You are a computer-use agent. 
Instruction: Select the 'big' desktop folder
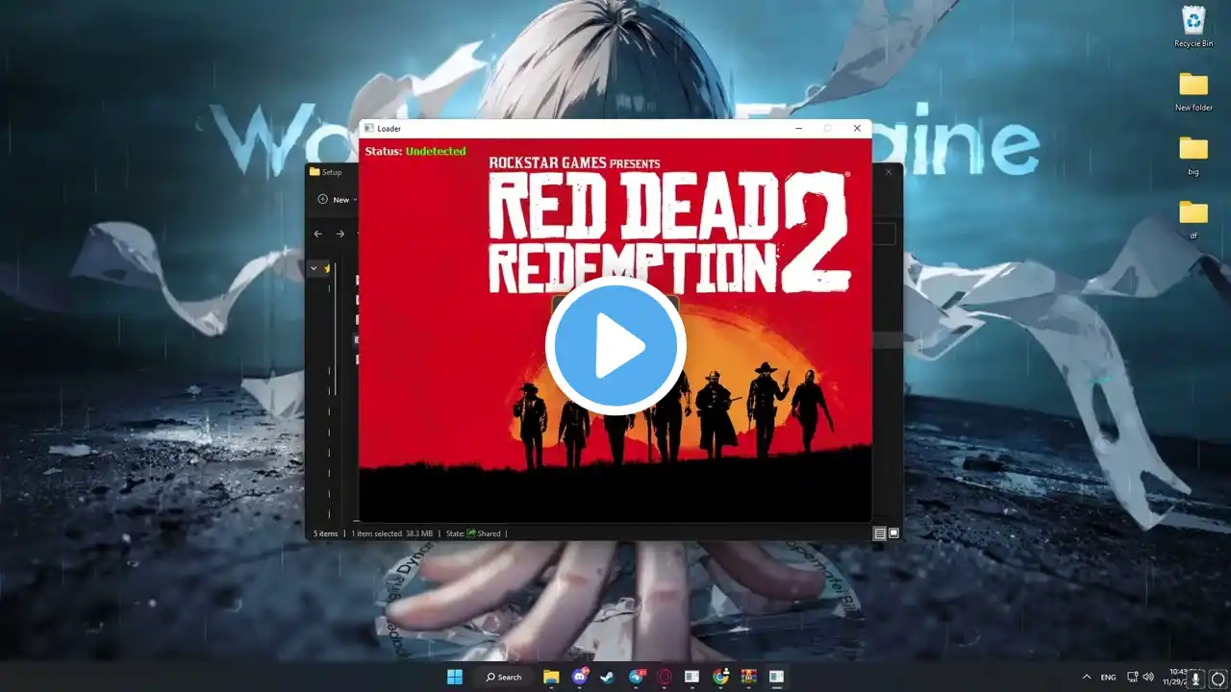tap(1193, 156)
